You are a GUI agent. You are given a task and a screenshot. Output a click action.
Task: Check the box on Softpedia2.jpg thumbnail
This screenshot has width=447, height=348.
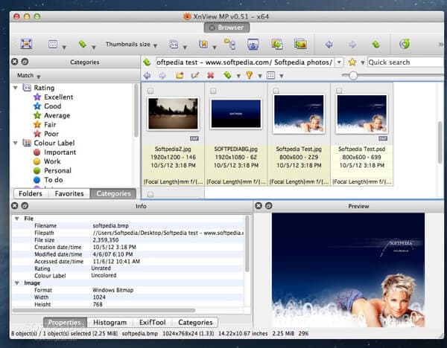coord(150,91)
